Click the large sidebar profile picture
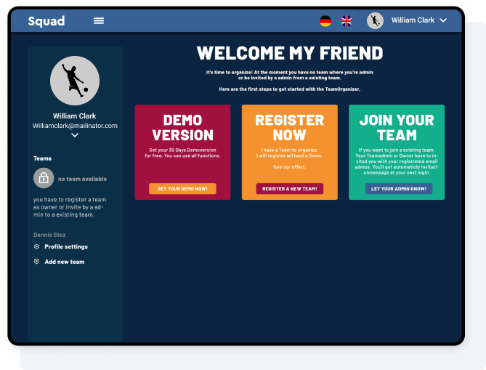 (x=75, y=81)
